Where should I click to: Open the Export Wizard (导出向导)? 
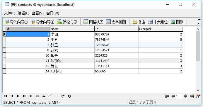point(42,22)
